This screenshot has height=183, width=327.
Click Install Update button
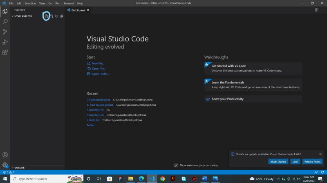[278, 161]
